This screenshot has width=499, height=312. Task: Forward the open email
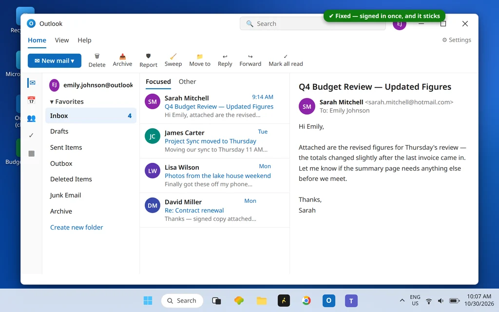click(250, 60)
